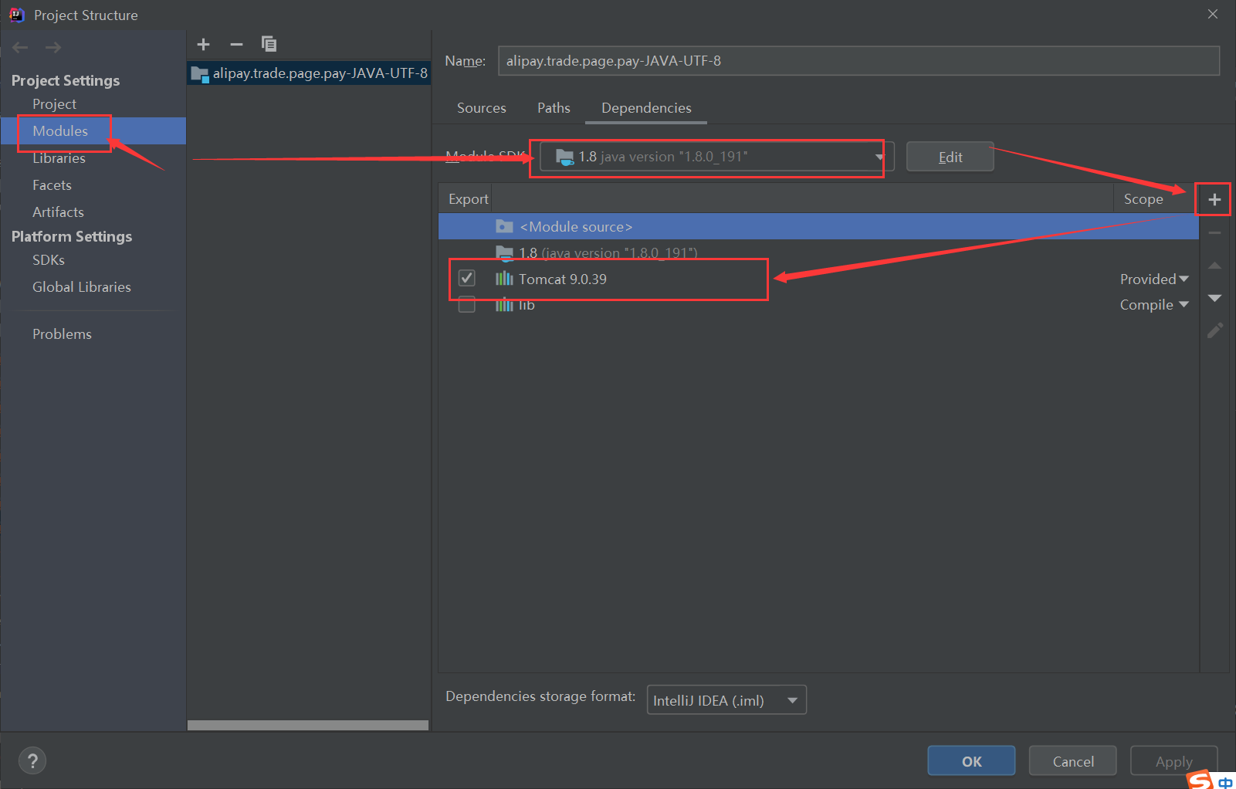
Task: Toggle export checkbox for Tomcat 9.0.39
Action: click(x=467, y=278)
